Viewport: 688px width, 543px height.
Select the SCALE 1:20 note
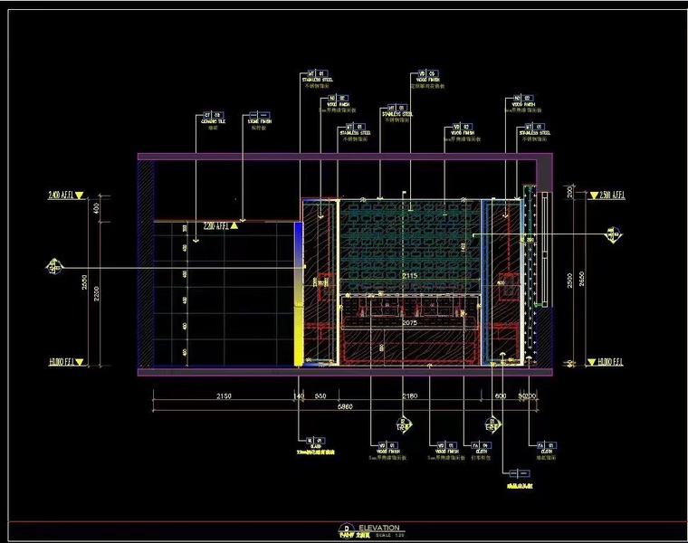[x=389, y=536]
